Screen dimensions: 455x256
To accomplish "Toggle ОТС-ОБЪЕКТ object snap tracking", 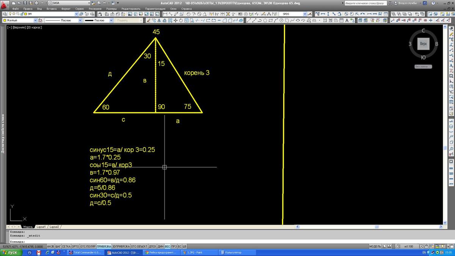I will pyautogui.click(x=139, y=247).
